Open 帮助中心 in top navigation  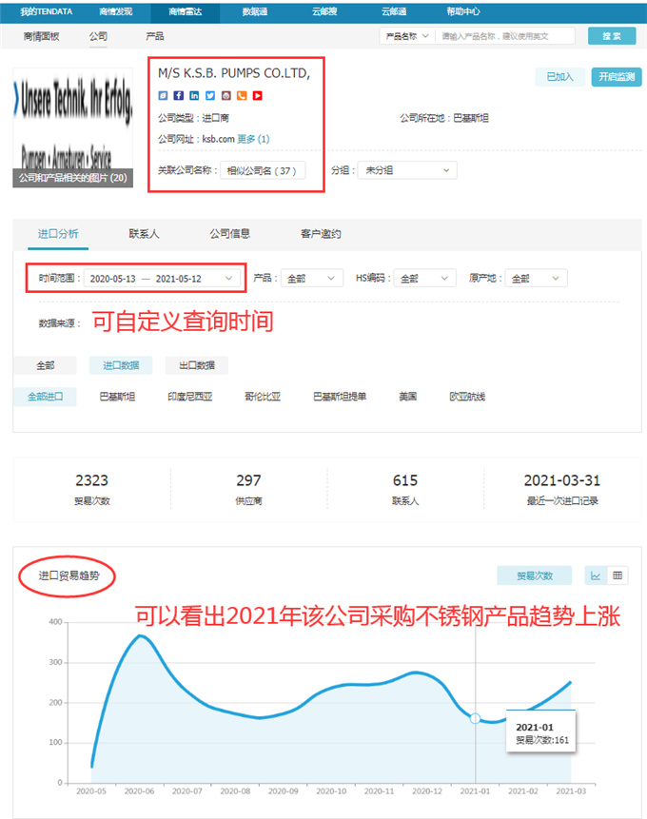463,11
